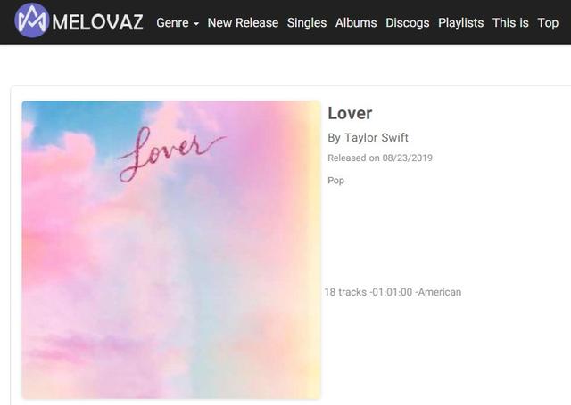
Task: Expand the Genre dropdown menu
Action: click(x=178, y=23)
